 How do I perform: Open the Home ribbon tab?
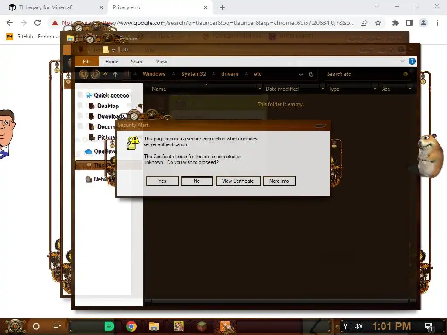tap(111, 62)
